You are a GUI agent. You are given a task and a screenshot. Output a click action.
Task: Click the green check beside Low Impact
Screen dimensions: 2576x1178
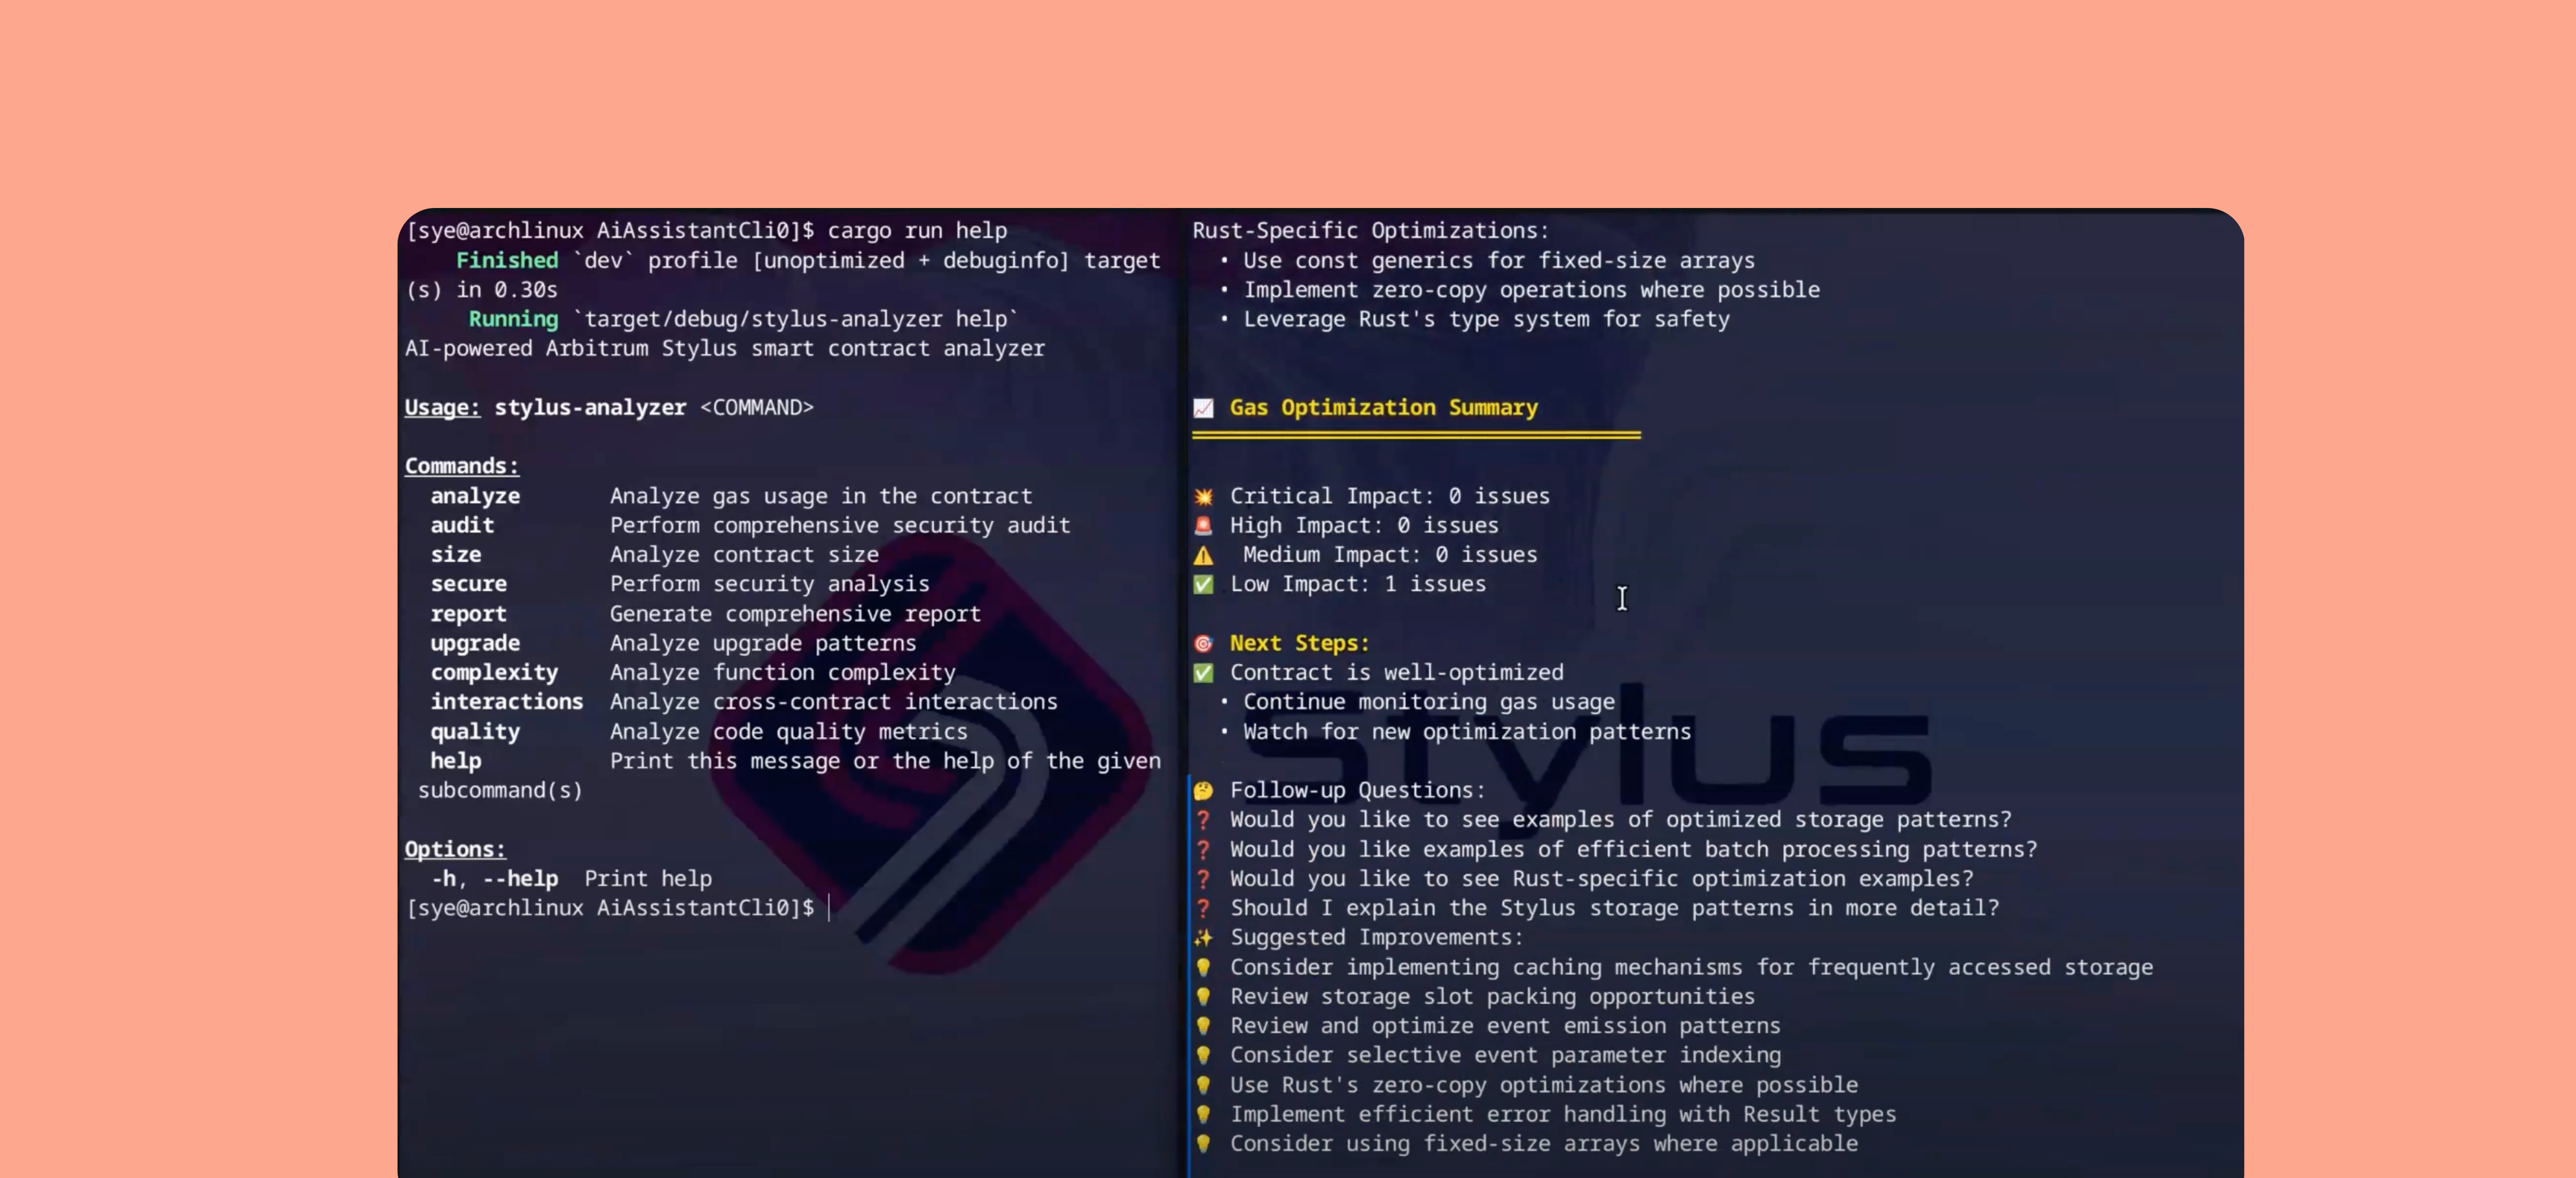pos(1203,585)
